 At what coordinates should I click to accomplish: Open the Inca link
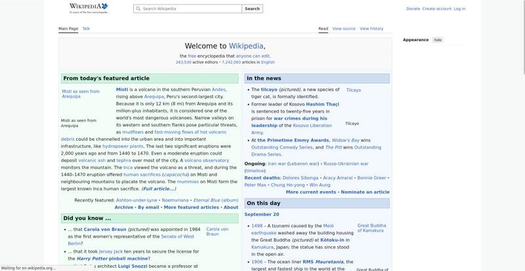pyautogui.click(x=128, y=168)
